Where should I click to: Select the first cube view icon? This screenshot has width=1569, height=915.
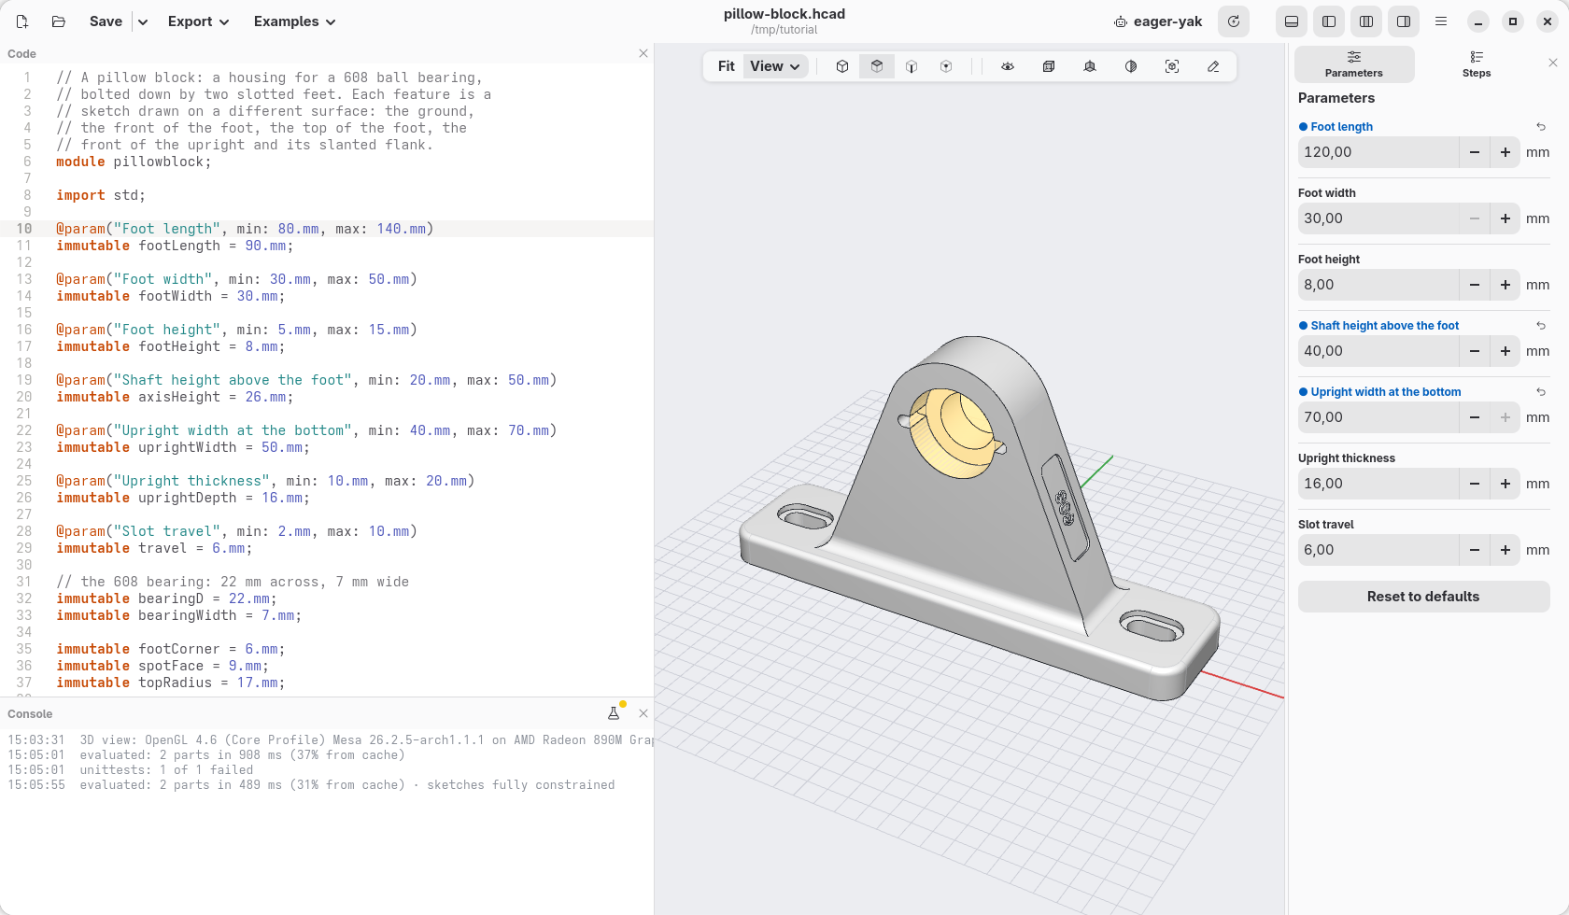842,66
